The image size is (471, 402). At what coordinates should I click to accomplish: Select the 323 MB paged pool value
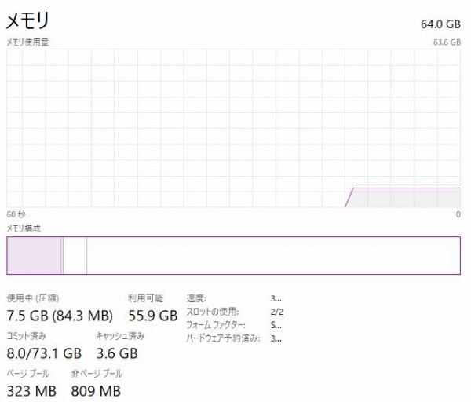pos(31,389)
